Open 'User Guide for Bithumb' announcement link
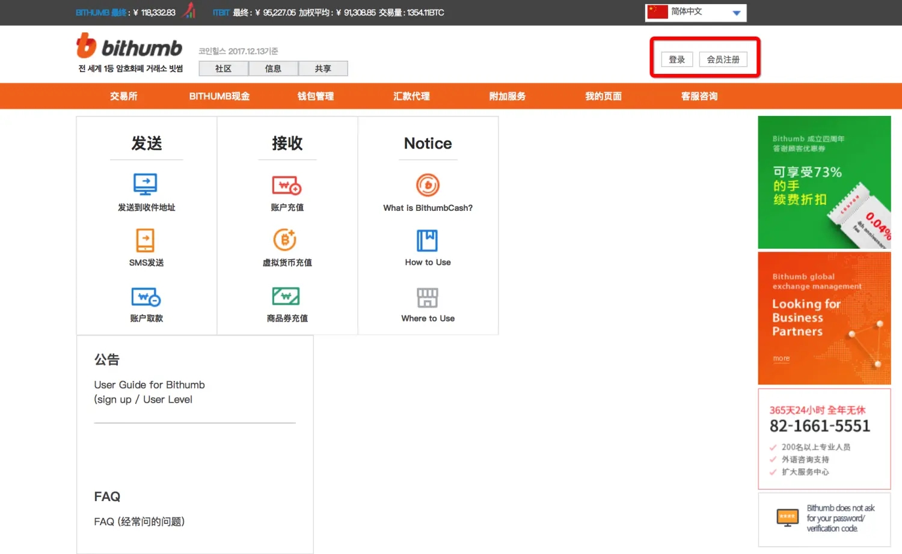Viewport: 902px width, 554px height. [149, 385]
